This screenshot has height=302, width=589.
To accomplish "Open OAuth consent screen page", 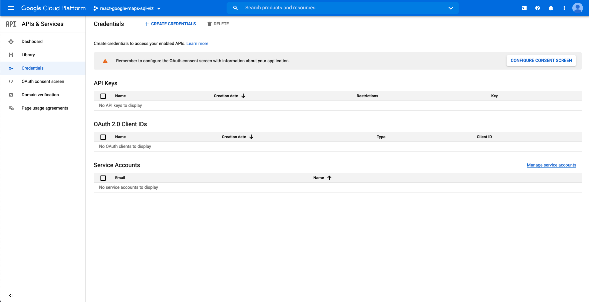I will tap(43, 82).
